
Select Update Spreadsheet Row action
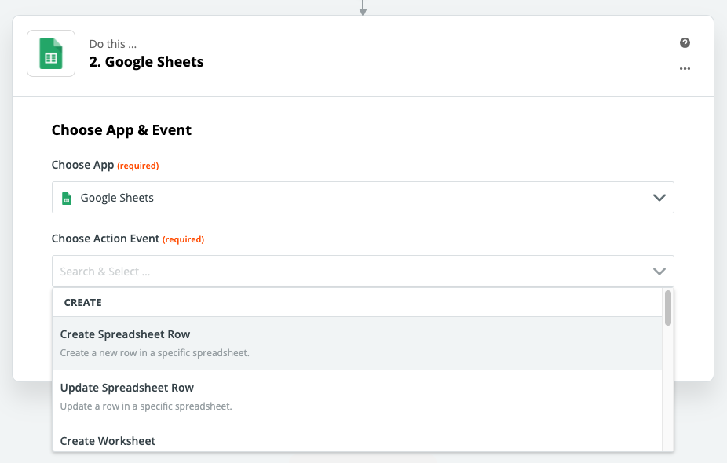pos(357,397)
